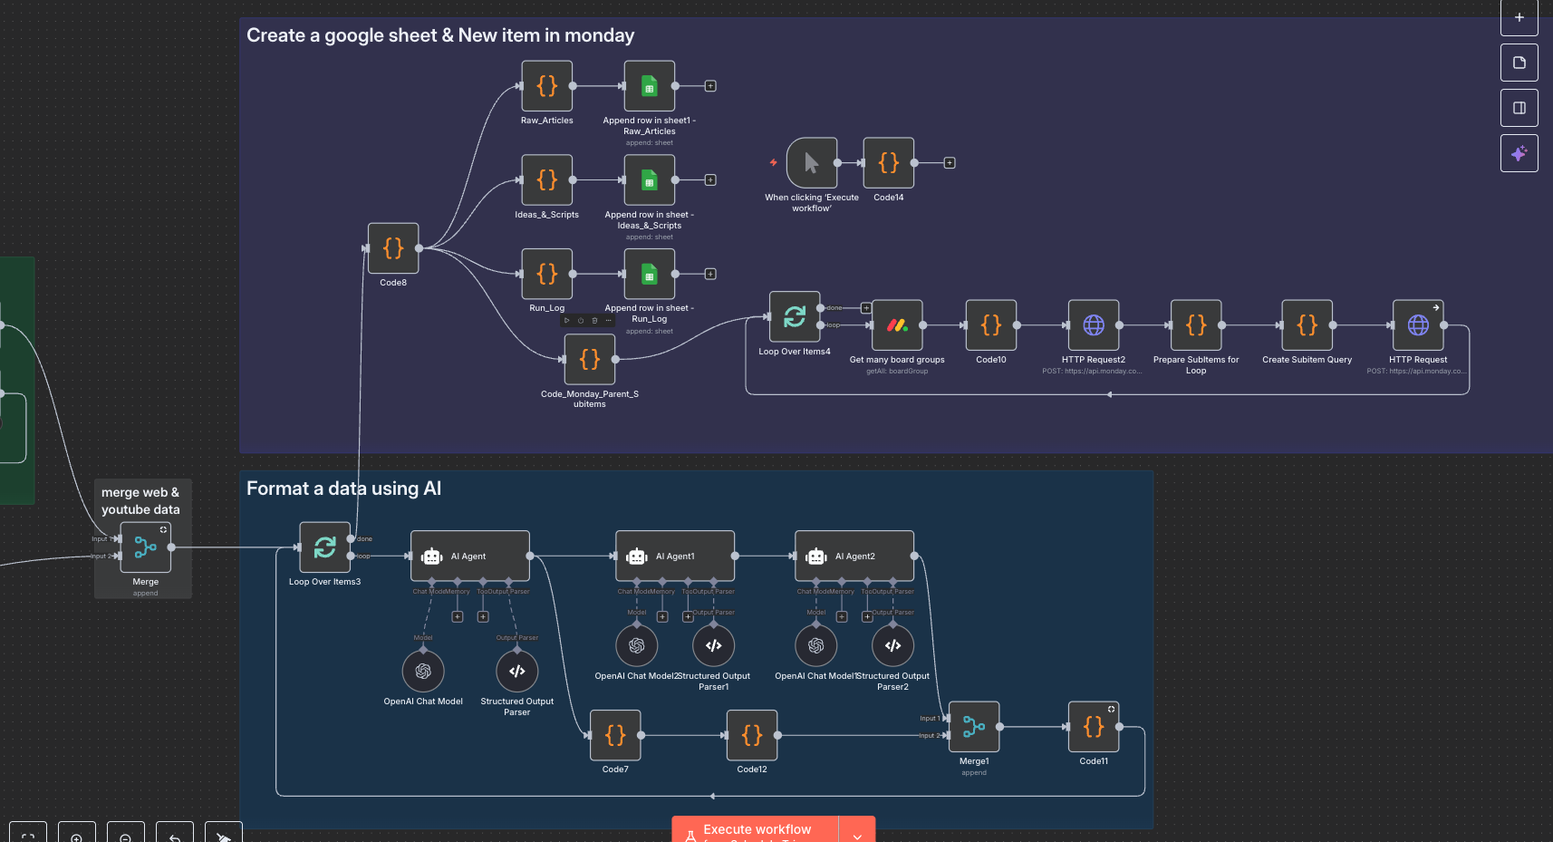The image size is (1553, 842).
Task: Open the Get many board groups Monday node
Action: coord(897,325)
